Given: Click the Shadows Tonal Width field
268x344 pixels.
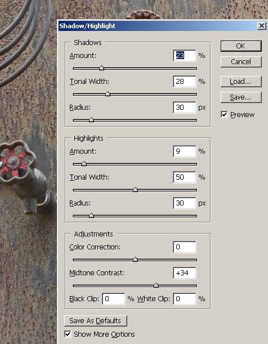Looking at the screenshot, I should [x=185, y=82].
